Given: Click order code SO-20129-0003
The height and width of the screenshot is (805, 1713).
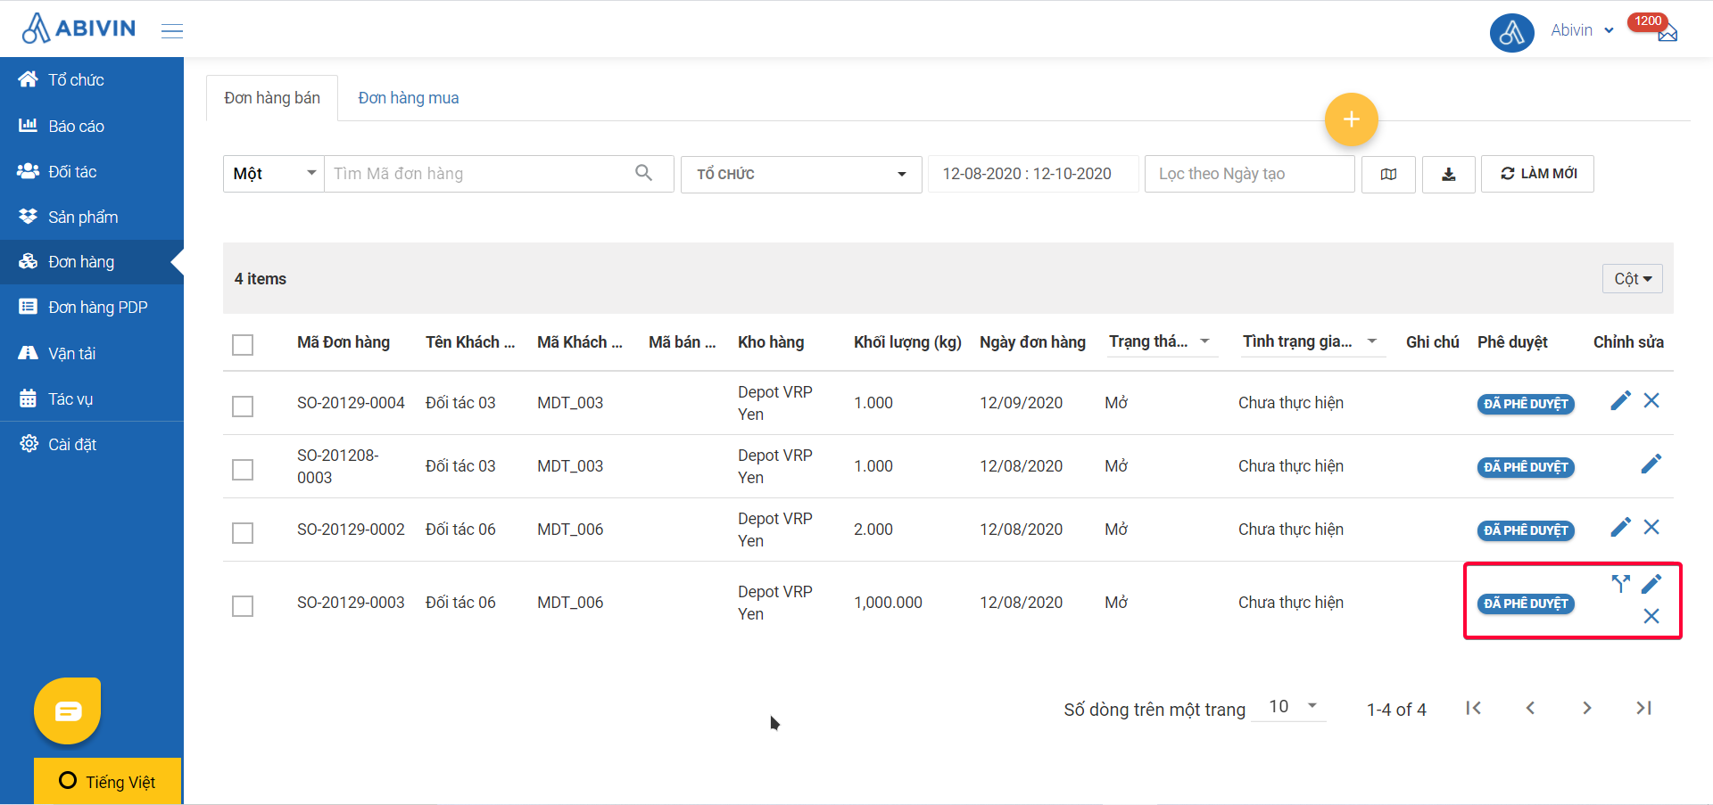Looking at the screenshot, I should (351, 603).
